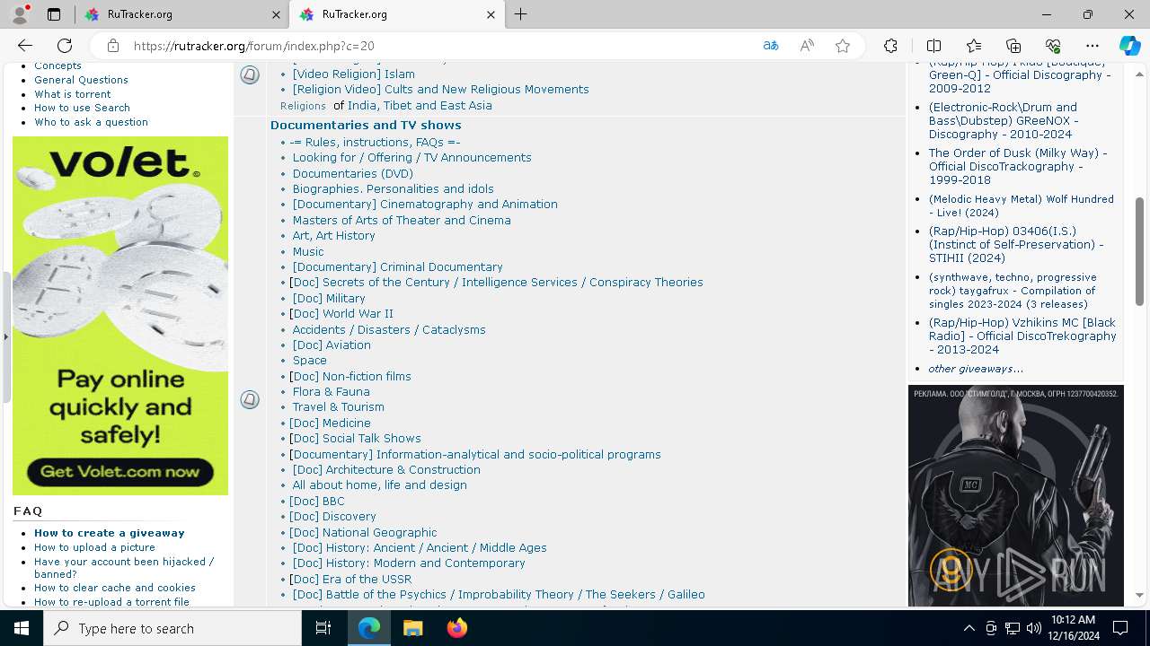The width and height of the screenshot is (1150, 646).
Task: Open the [Doc] Medicine forum
Action: point(330,423)
